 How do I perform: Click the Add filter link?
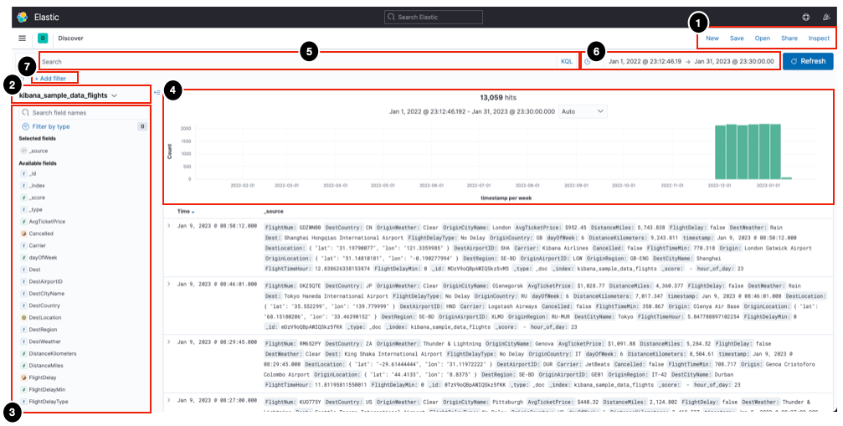tap(50, 79)
